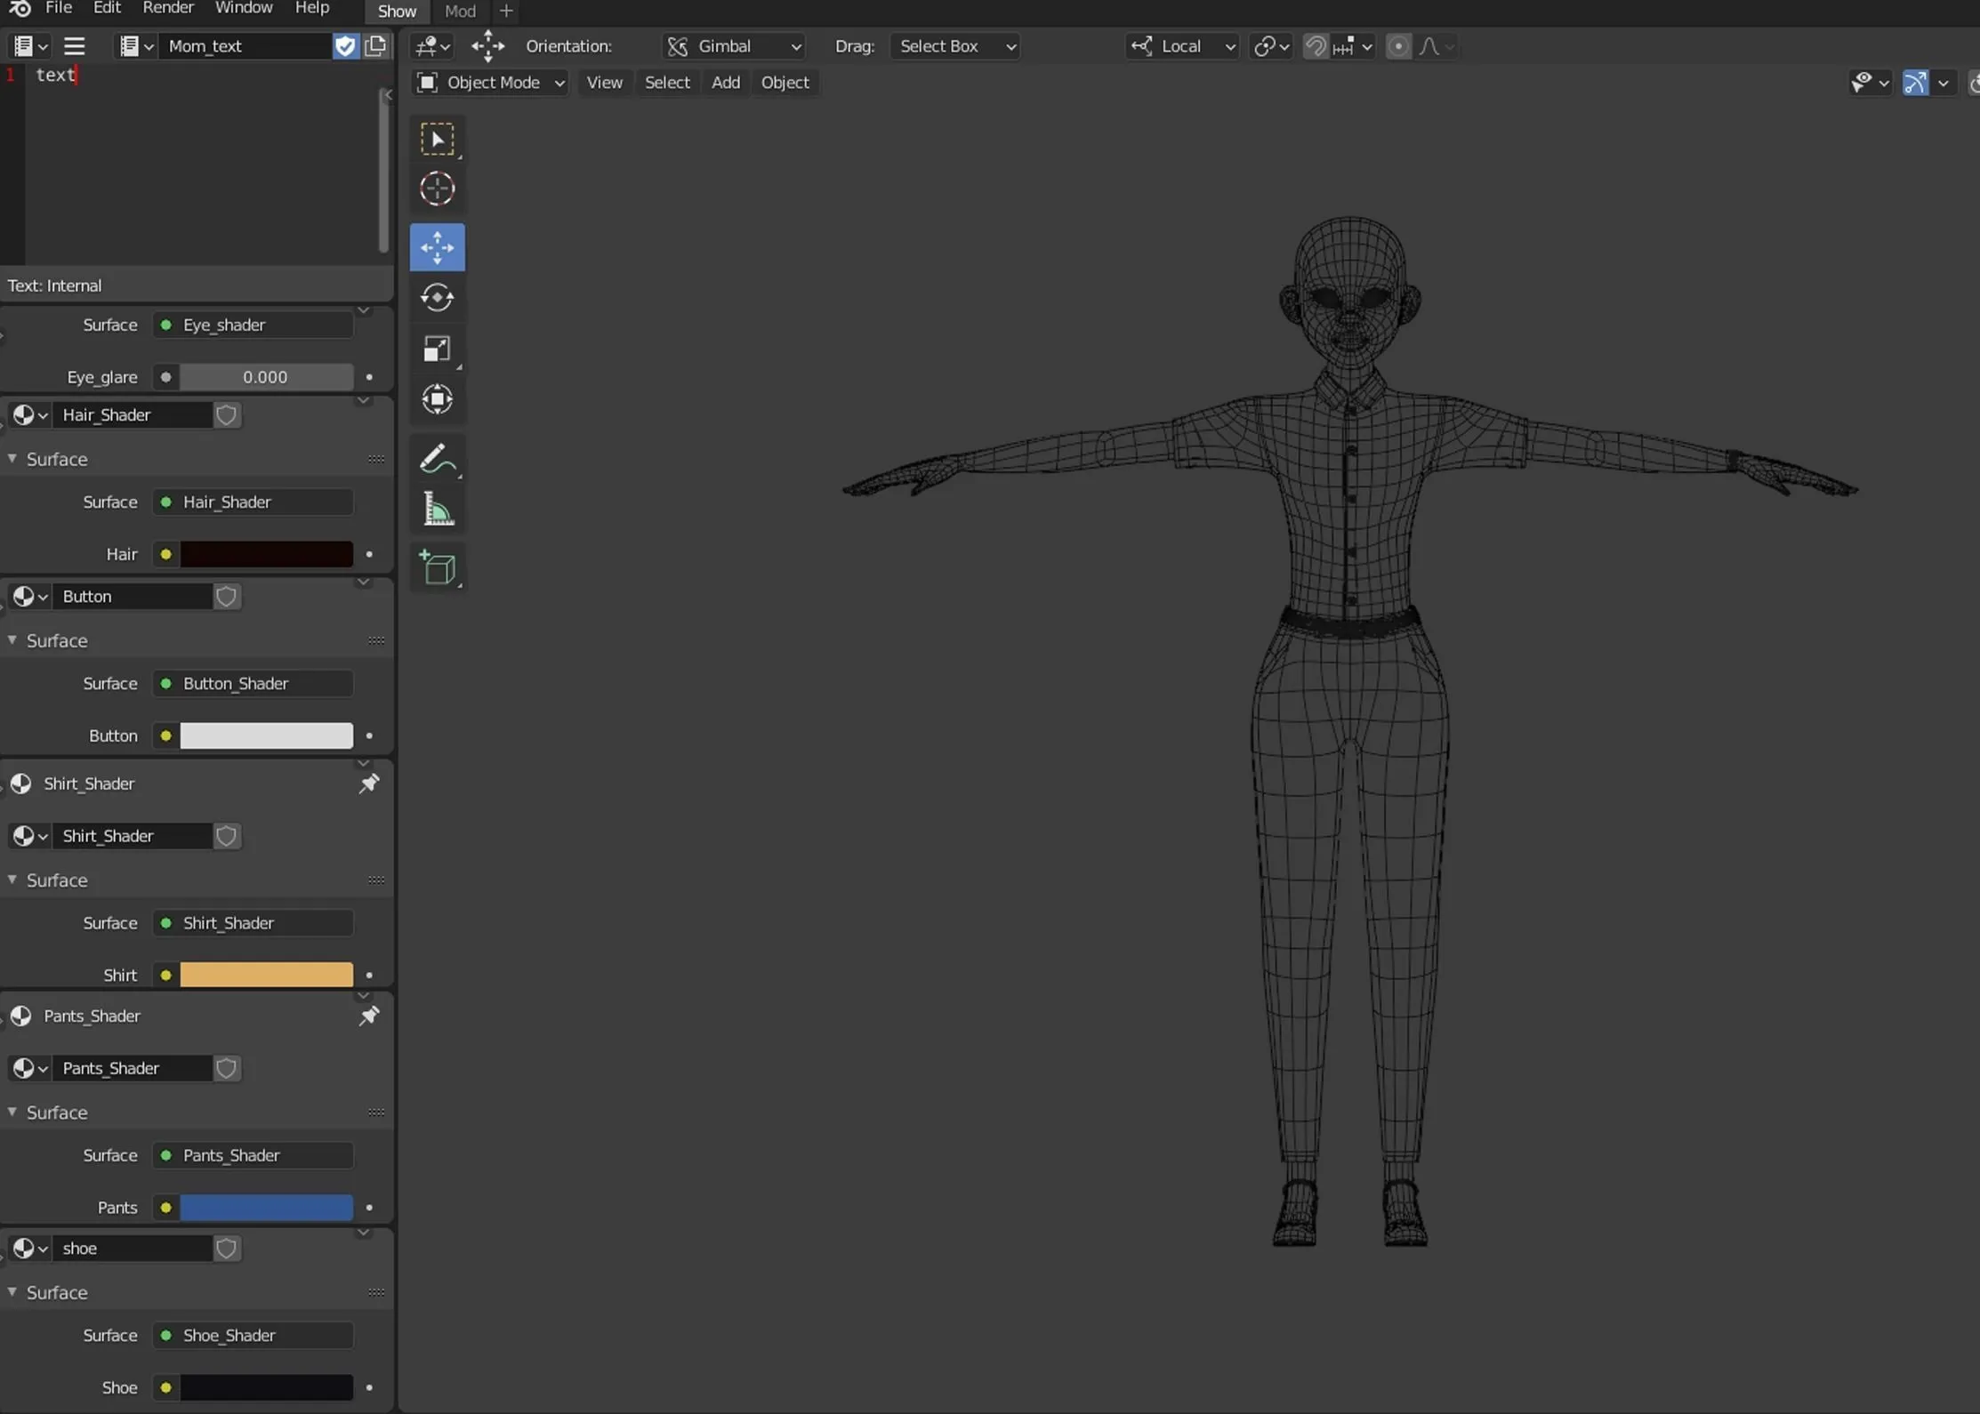This screenshot has height=1414, width=1980.
Task: Open the Render menu
Action: point(168,9)
